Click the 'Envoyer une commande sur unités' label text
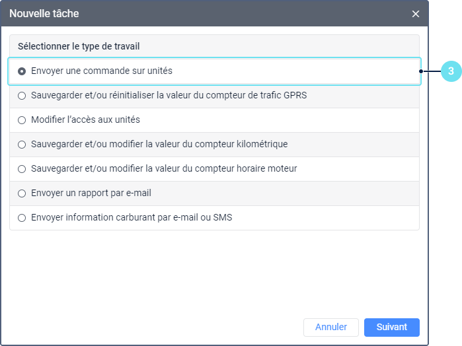 click(101, 71)
